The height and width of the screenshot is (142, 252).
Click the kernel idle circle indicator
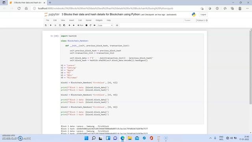tap(207, 21)
